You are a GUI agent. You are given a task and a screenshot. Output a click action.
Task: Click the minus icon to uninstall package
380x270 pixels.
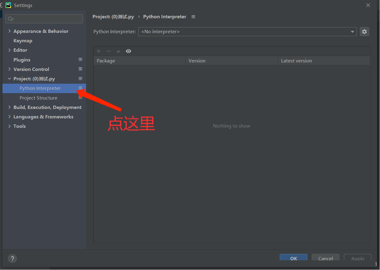click(x=108, y=51)
